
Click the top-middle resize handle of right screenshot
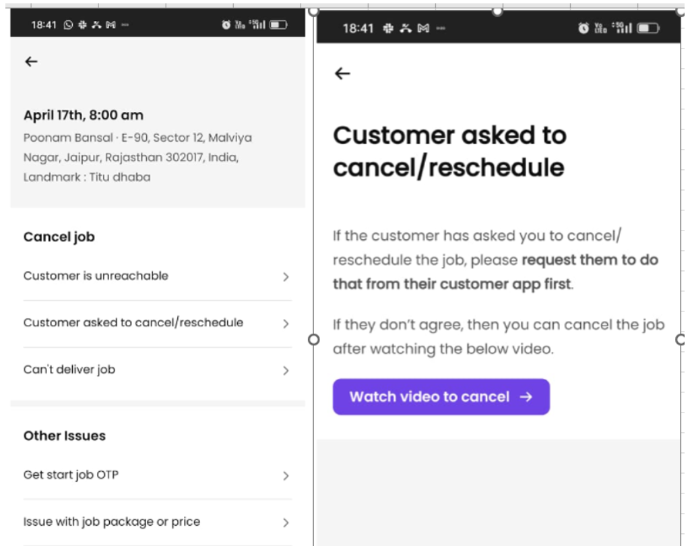497,11
